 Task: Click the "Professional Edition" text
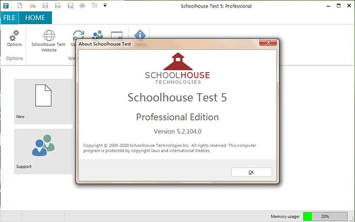click(177, 117)
